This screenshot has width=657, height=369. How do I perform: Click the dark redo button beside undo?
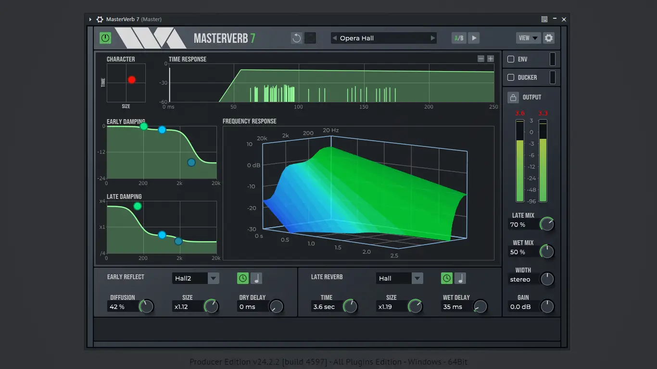click(x=310, y=38)
